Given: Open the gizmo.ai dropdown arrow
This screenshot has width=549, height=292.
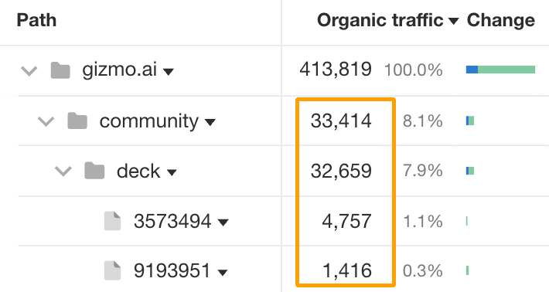Looking at the screenshot, I should point(169,72).
